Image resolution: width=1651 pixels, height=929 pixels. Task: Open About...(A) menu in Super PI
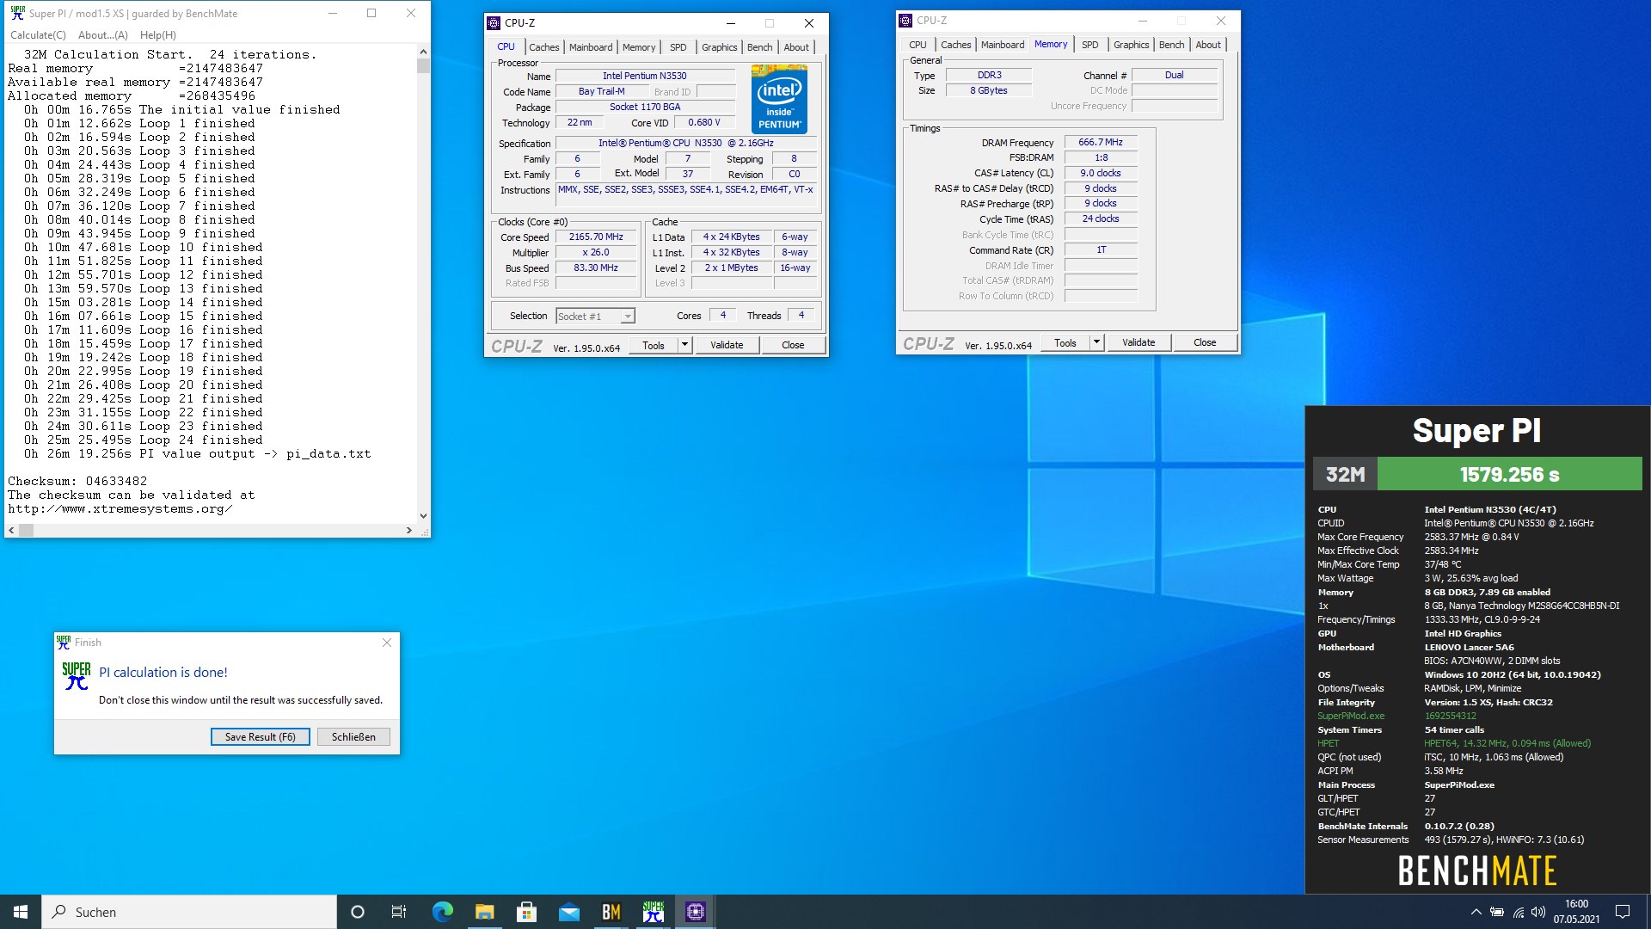(103, 35)
